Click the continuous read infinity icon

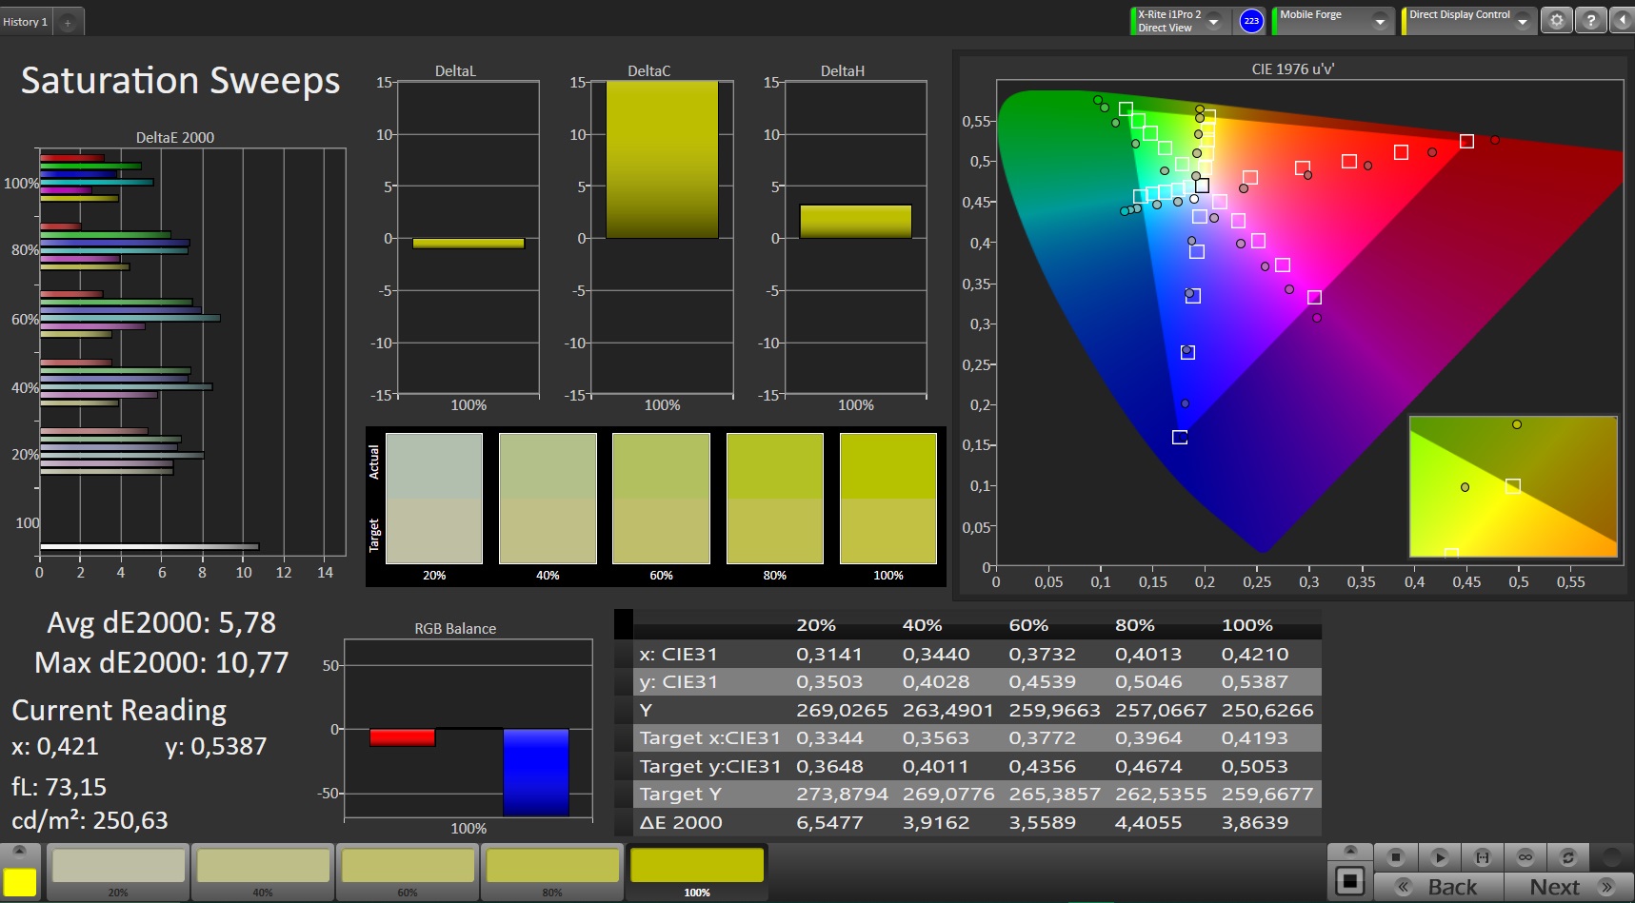pos(1525,857)
